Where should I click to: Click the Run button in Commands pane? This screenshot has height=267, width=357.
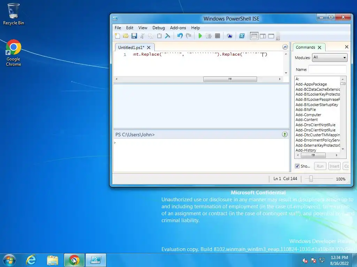(x=320, y=166)
